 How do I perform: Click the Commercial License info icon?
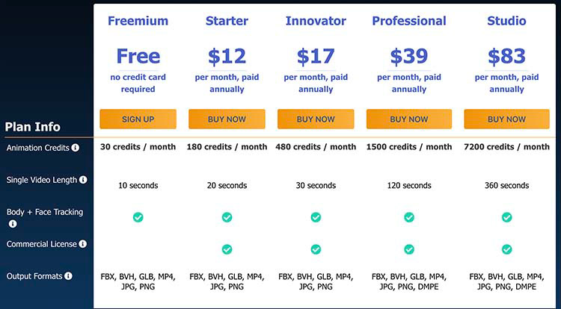82,244
